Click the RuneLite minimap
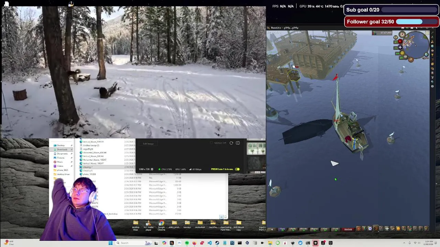This screenshot has height=247, width=440. pyautogui.click(x=417, y=45)
